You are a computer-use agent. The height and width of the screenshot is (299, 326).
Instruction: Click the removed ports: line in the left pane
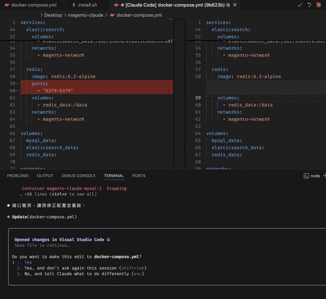(97, 84)
